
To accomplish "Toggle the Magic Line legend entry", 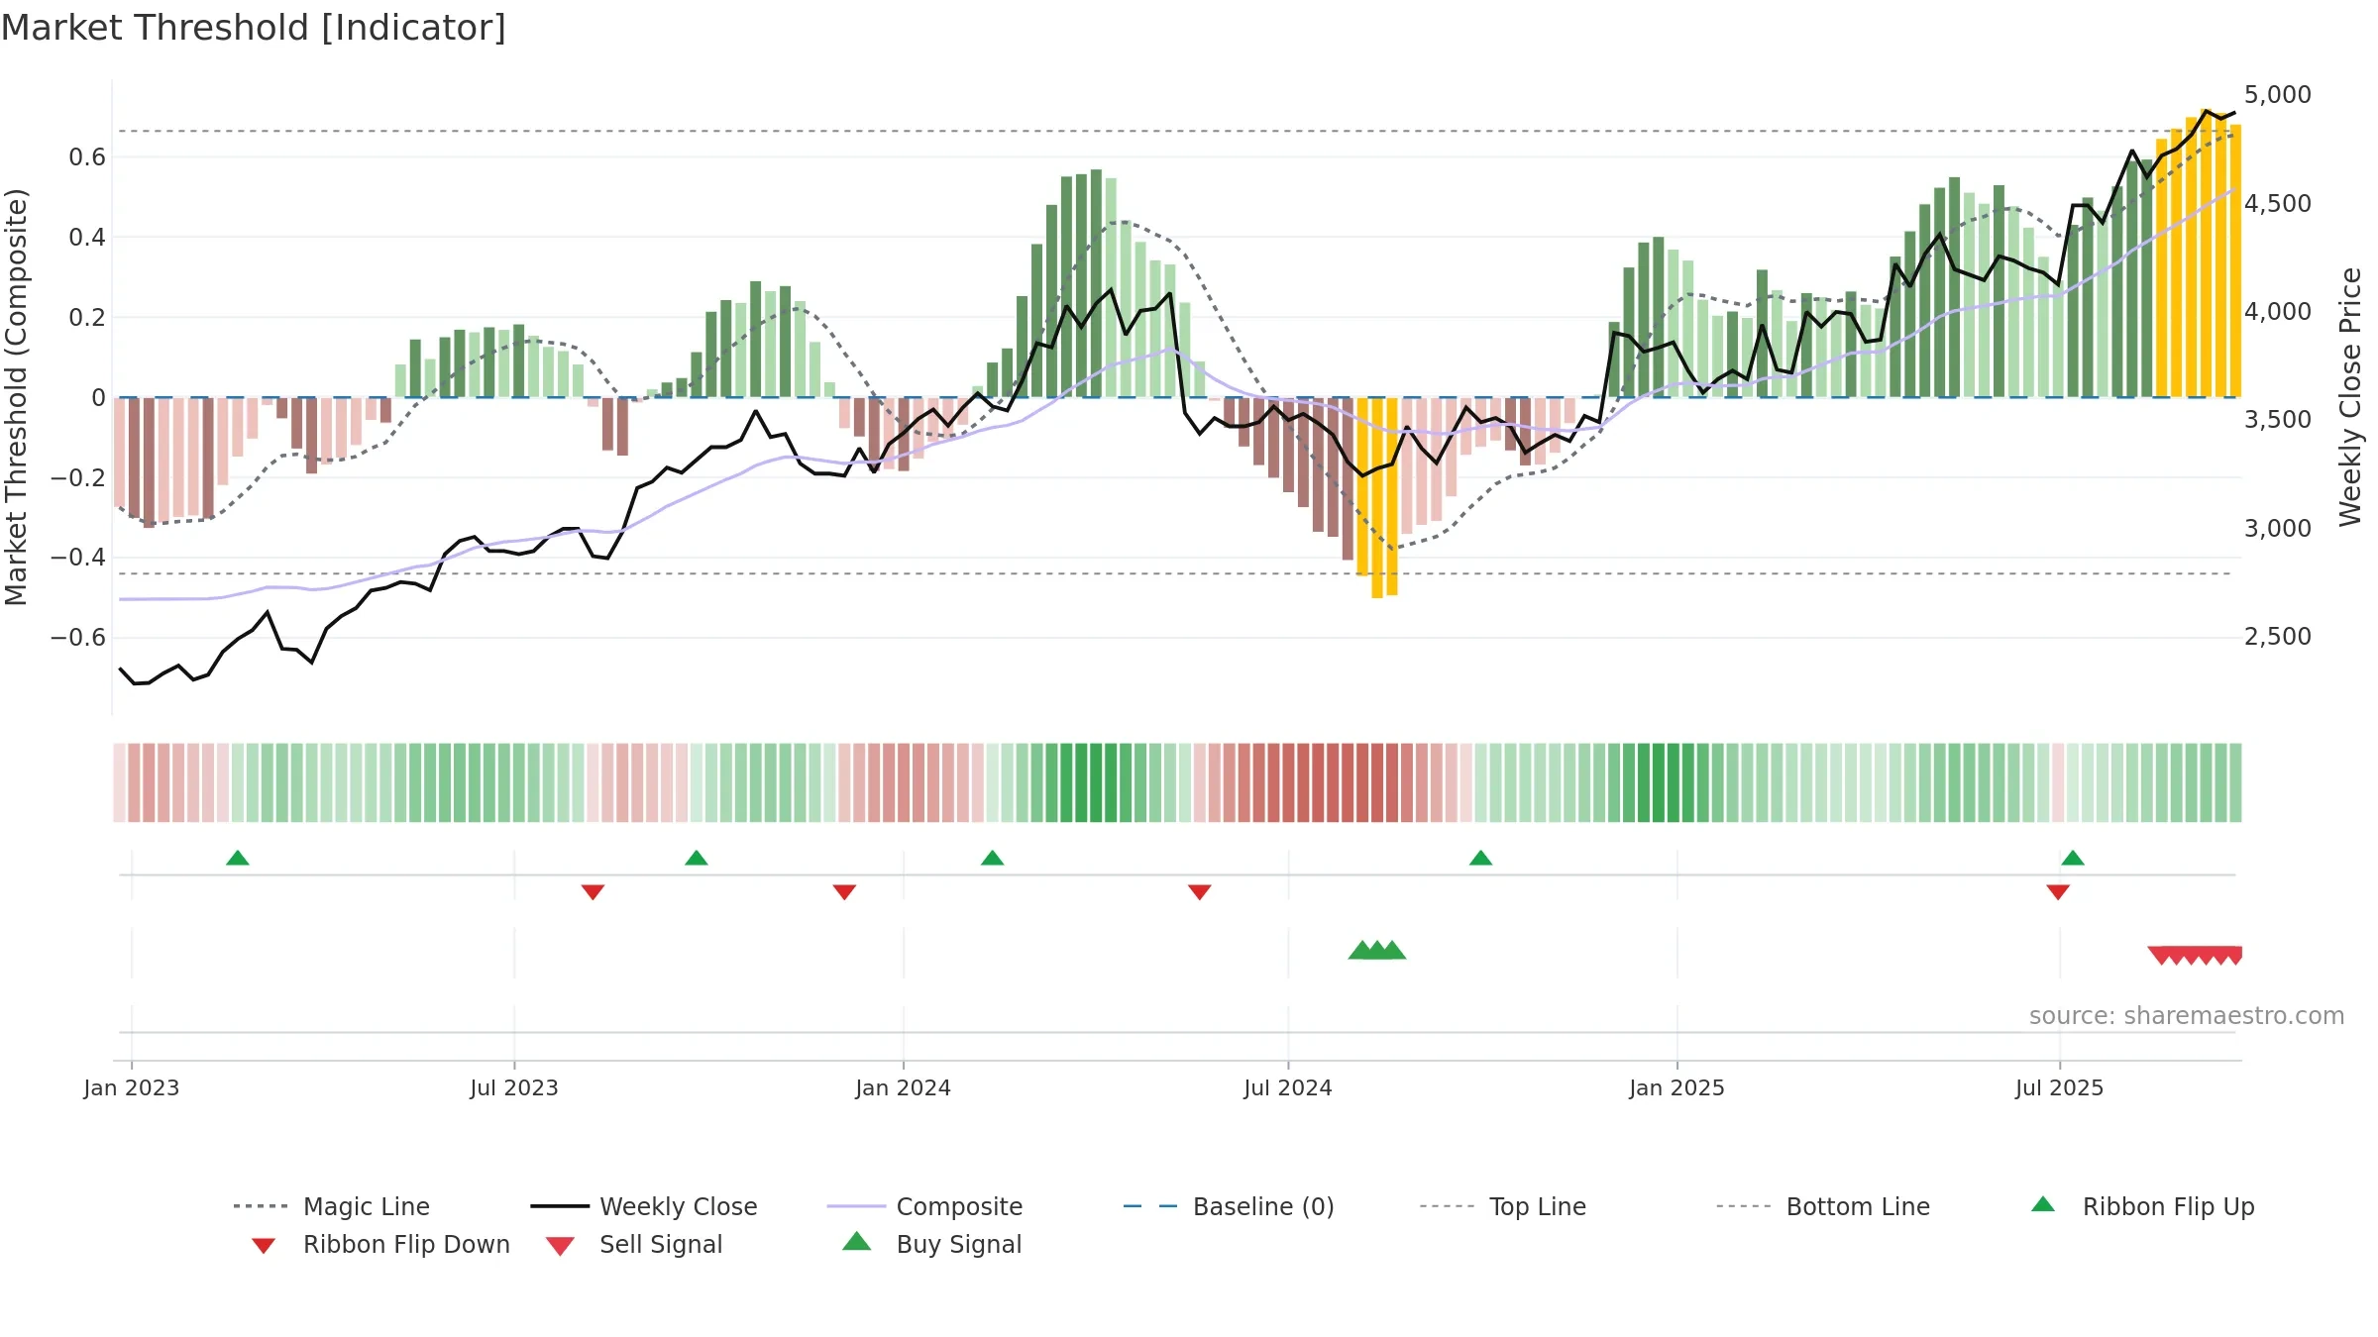I will coord(331,1206).
